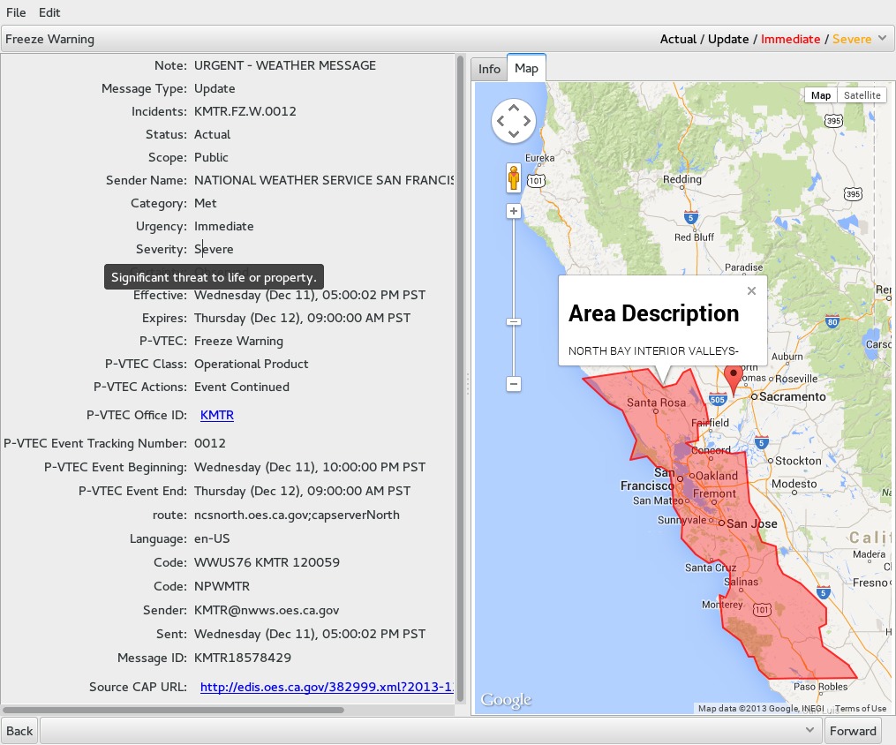
Task: Open the Source CAP URL link
Action: point(327,687)
